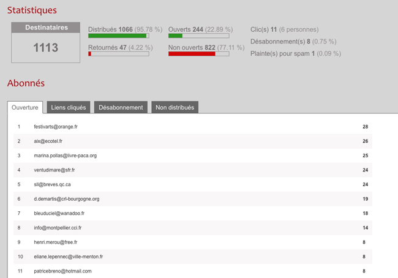Viewport: 398px width, 278px height.
Task: Select the Destinataires 1113 box
Action: 46,42
